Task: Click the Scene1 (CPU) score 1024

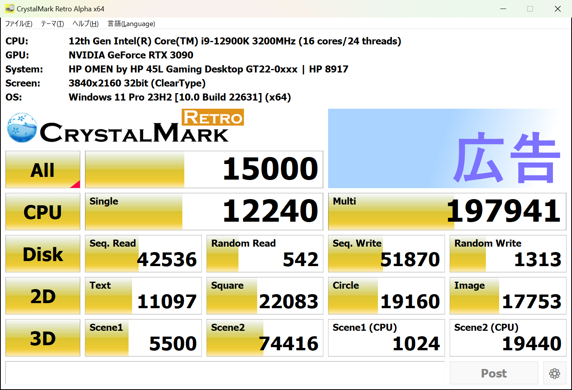Action: click(387, 338)
